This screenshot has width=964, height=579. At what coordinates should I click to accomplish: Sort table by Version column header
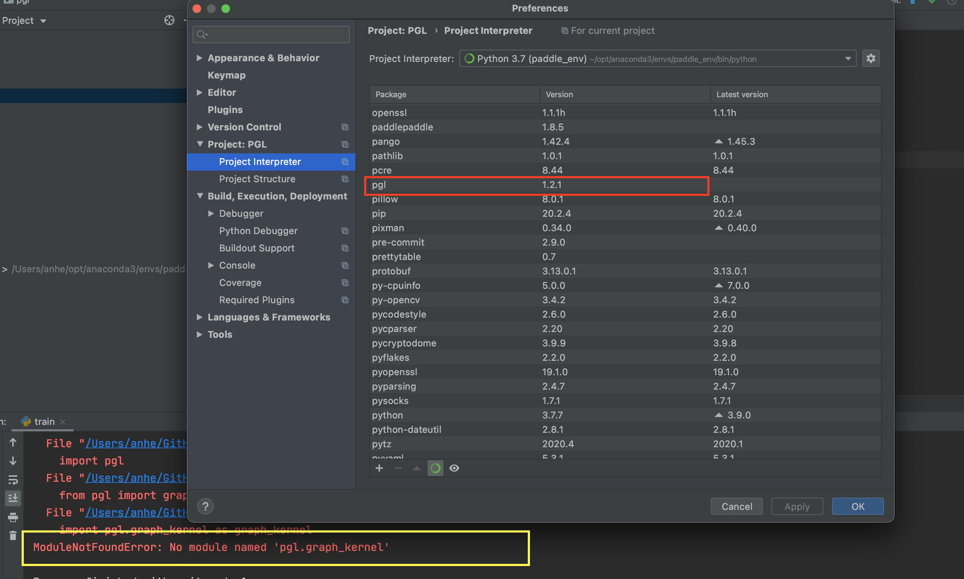click(624, 94)
